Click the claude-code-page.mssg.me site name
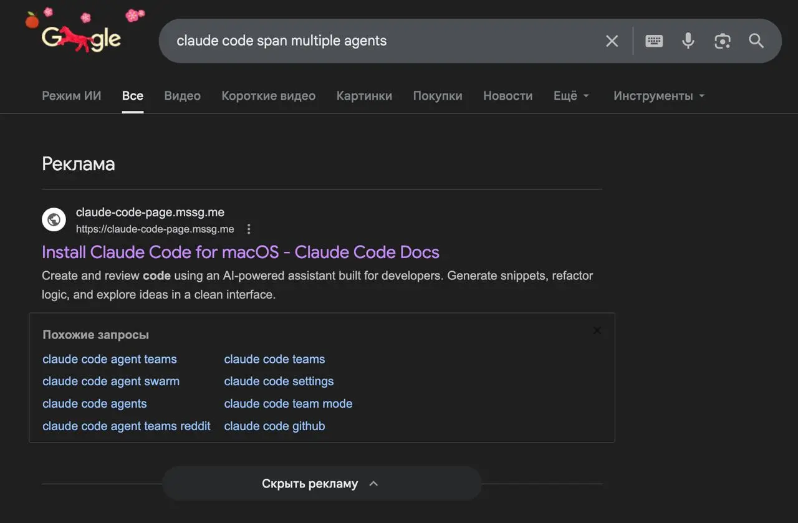 pos(150,213)
